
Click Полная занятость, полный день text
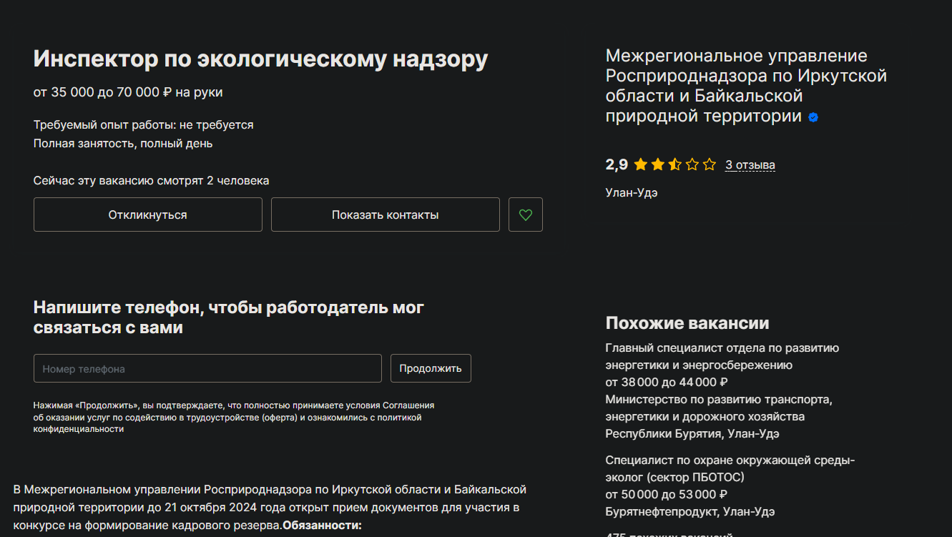click(x=123, y=144)
